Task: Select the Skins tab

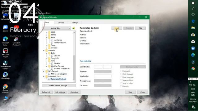Action: point(47,23)
